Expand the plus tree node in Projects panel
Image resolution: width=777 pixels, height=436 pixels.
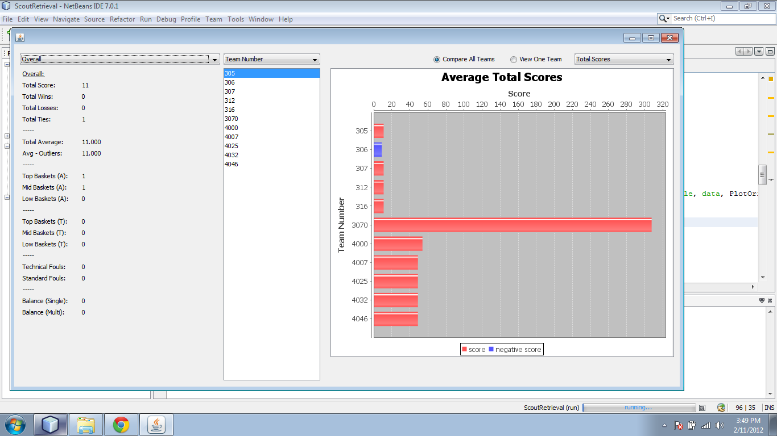[7, 136]
